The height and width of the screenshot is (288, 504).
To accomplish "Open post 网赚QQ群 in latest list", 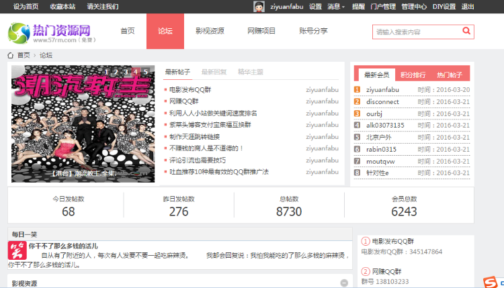I will tap(184, 101).
